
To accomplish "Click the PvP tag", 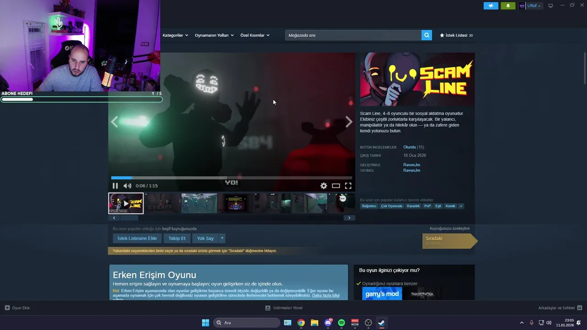I will [x=427, y=206].
